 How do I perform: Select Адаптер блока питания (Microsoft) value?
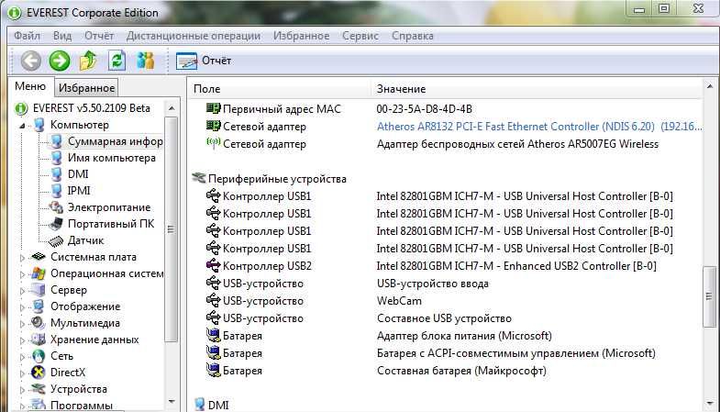click(464, 336)
